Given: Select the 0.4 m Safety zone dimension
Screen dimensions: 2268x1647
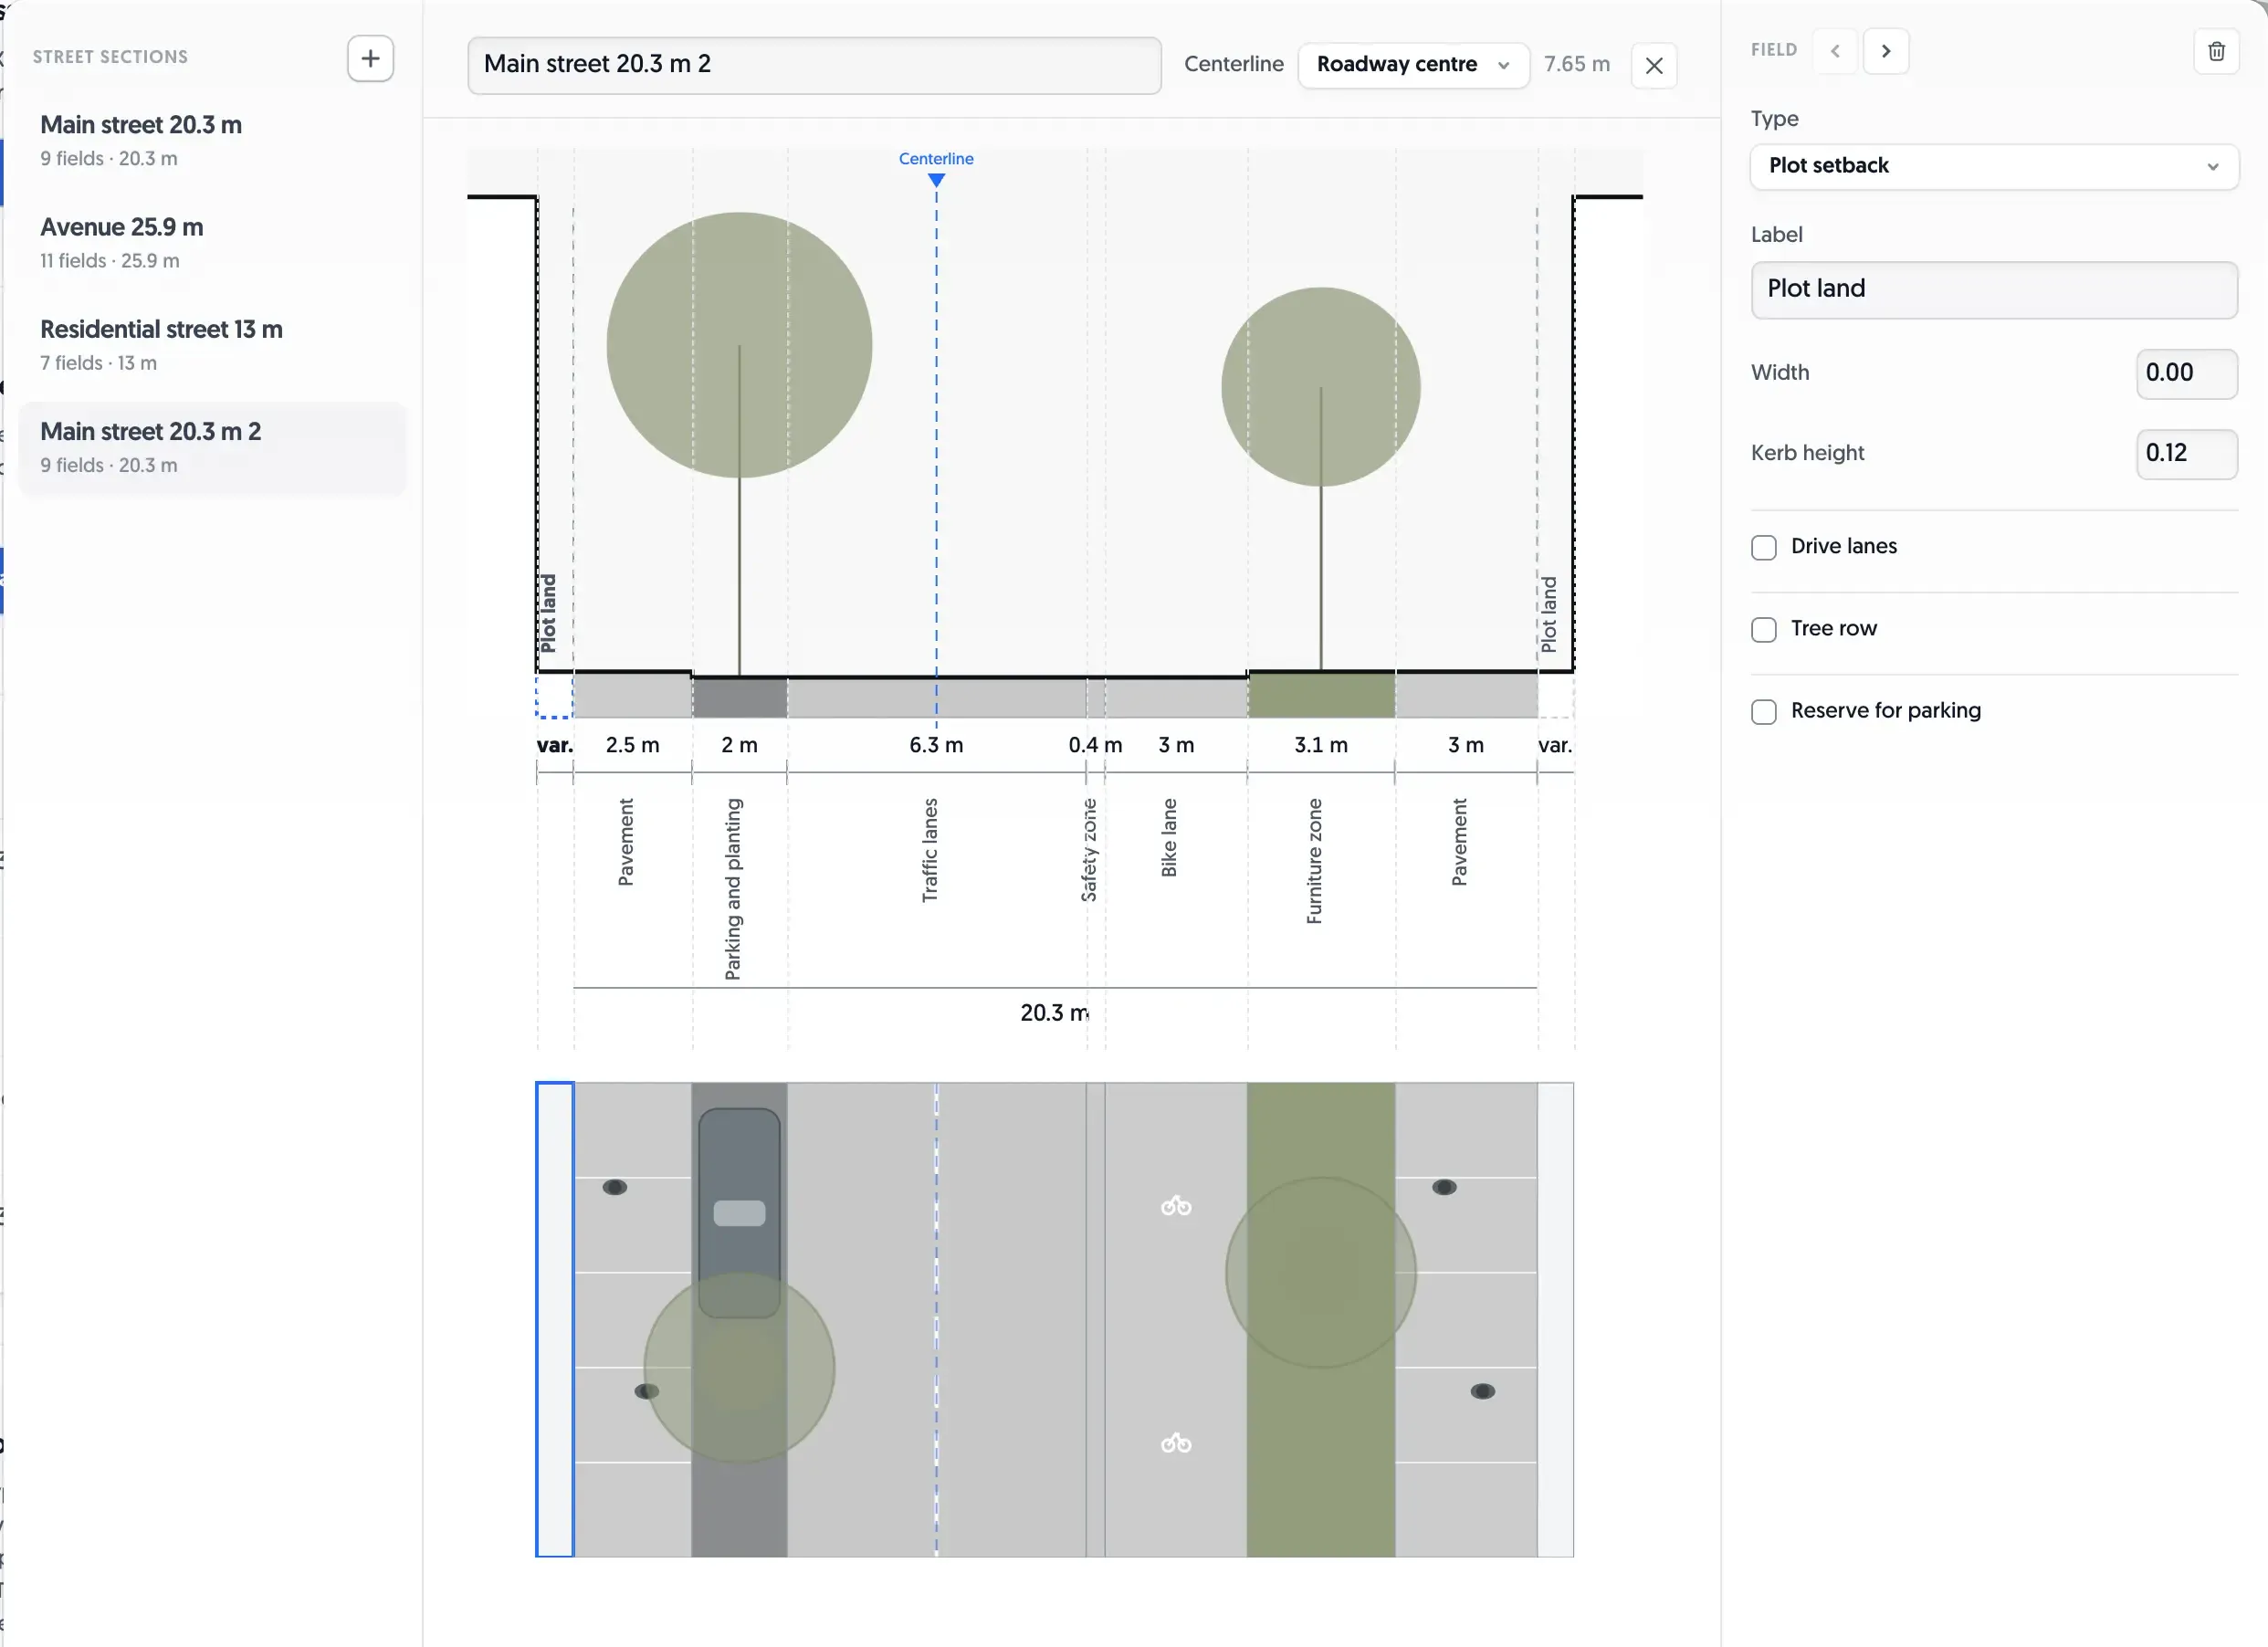Looking at the screenshot, I should [1095, 745].
